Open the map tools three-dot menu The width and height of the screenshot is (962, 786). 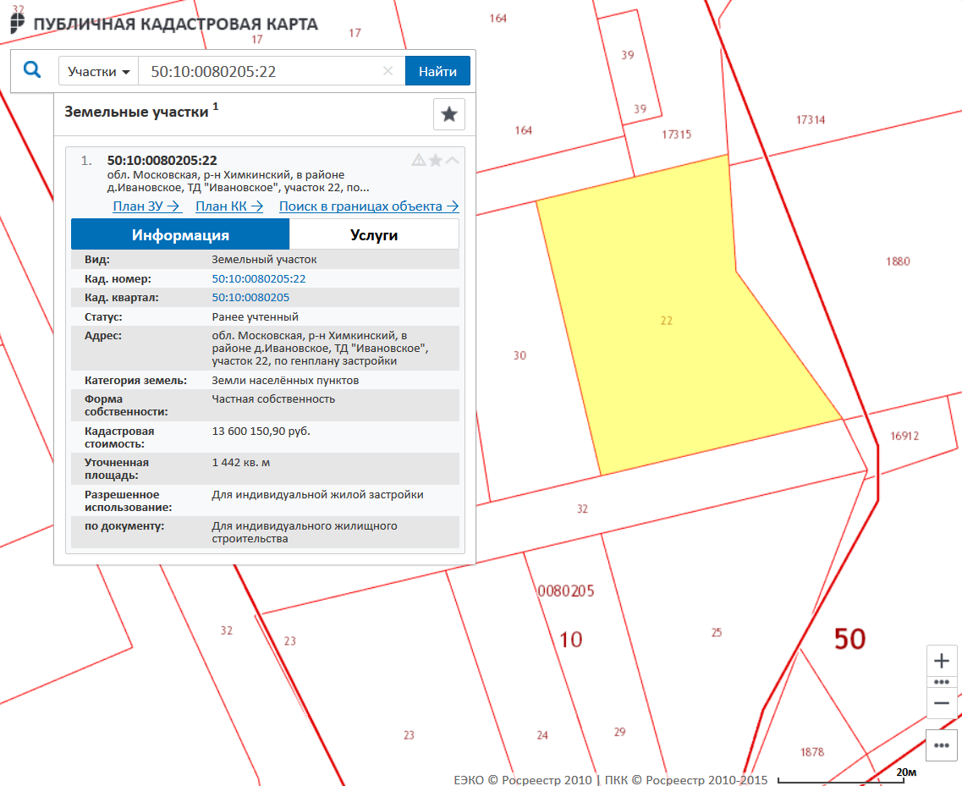pos(941,745)
